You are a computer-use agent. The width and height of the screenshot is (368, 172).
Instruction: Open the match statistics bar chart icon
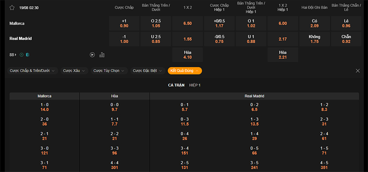pos(102,55)
